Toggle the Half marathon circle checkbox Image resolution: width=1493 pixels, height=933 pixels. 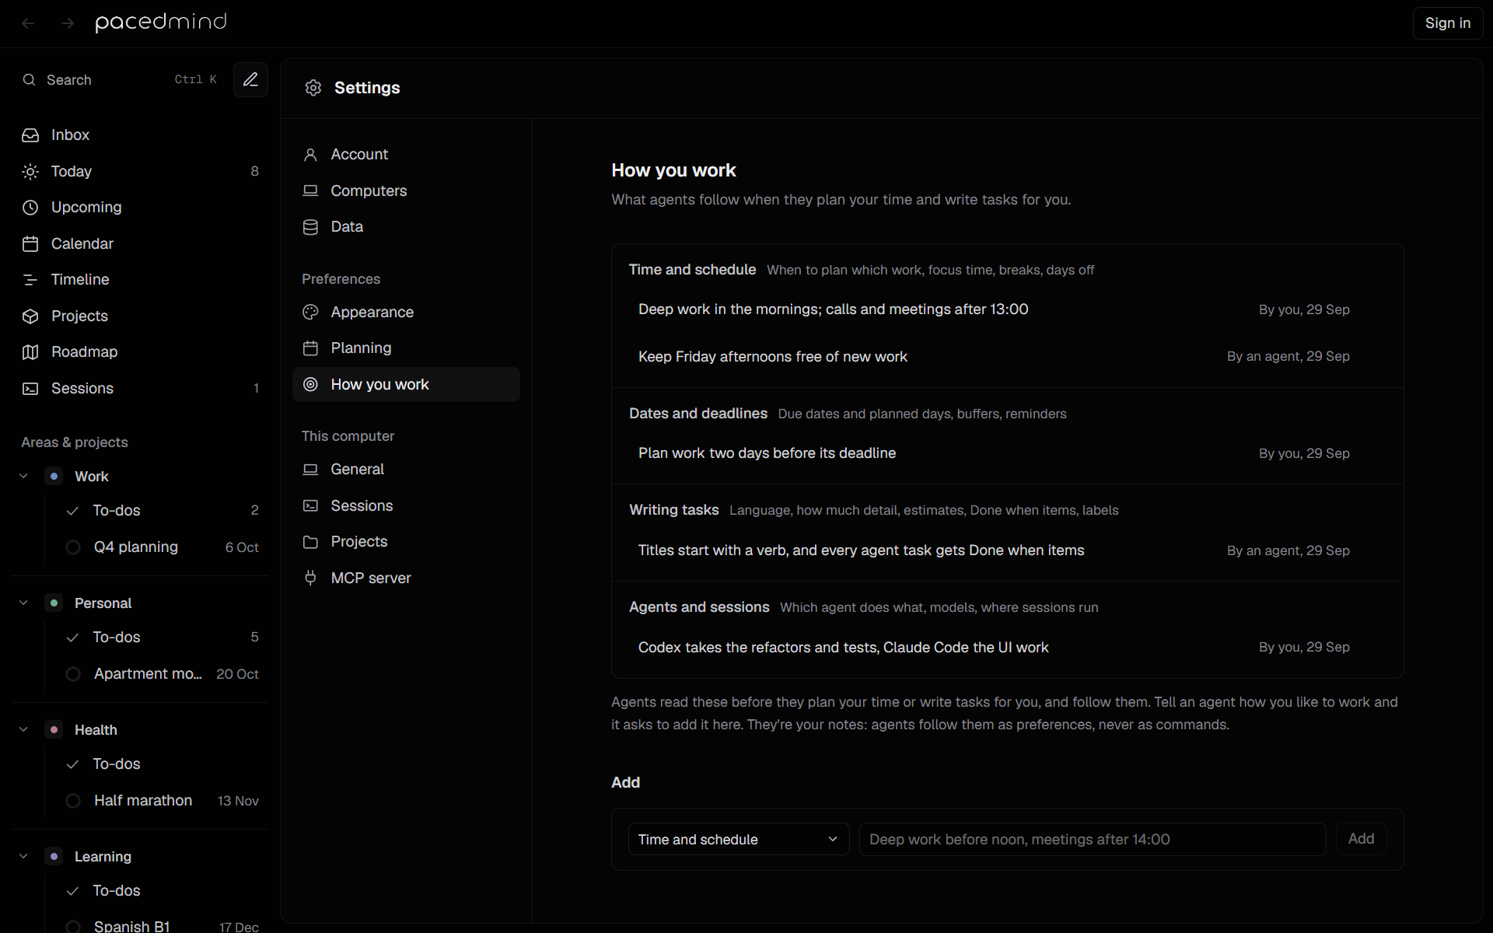coord(73,801)
